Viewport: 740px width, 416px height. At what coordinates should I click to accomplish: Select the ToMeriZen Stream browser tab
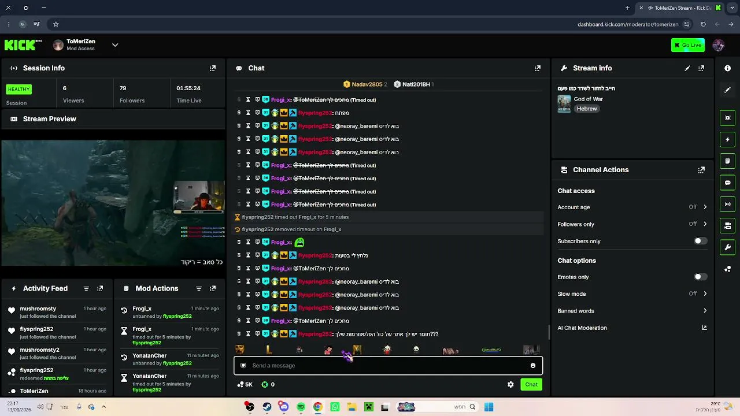[x=681, y=8]
